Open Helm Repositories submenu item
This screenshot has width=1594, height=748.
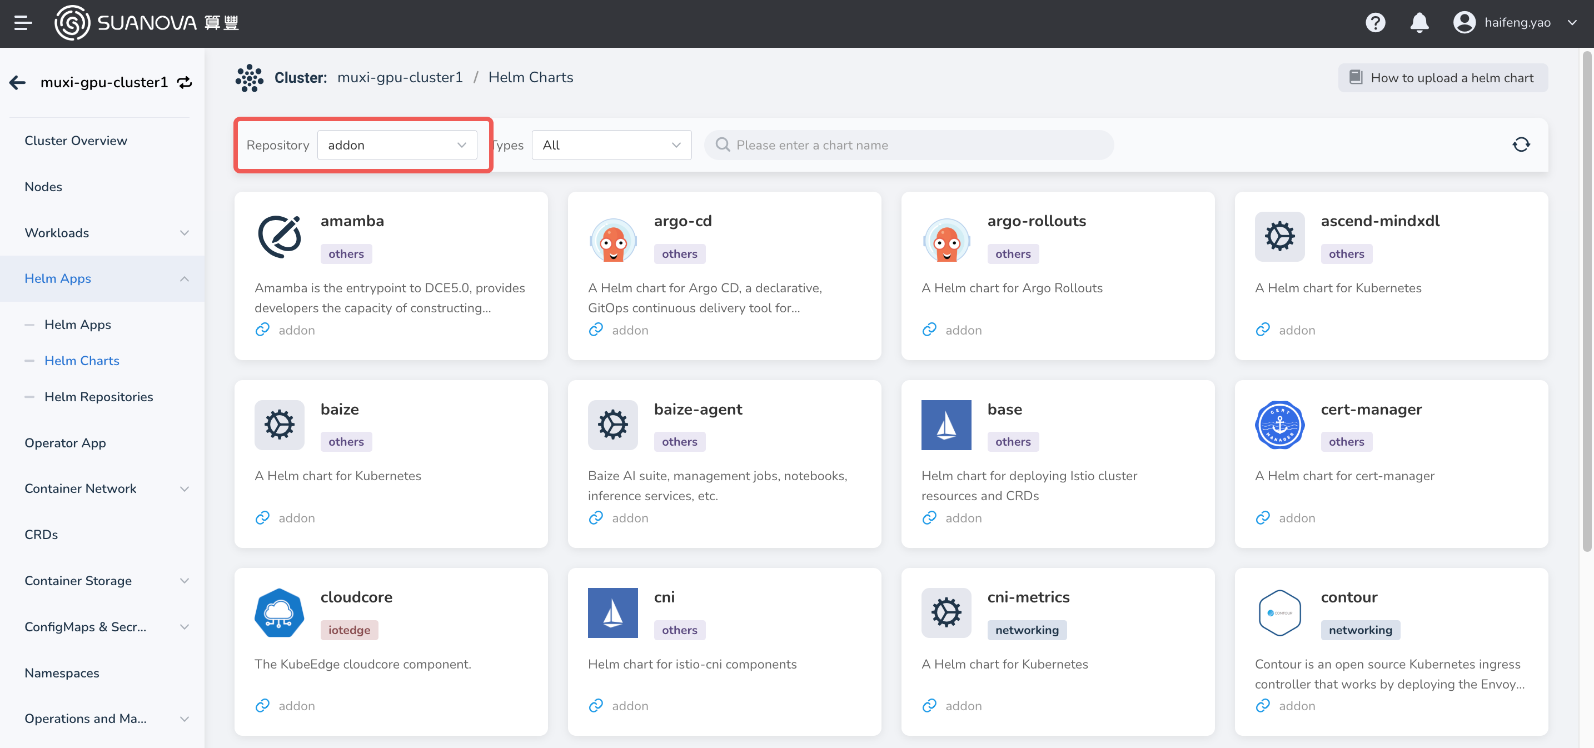coord(98,397)
